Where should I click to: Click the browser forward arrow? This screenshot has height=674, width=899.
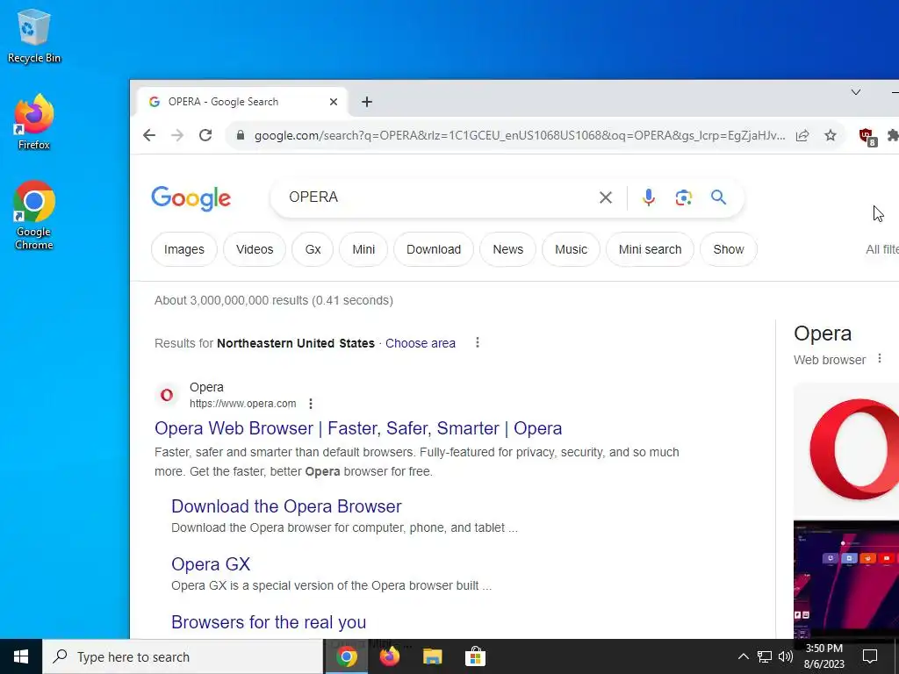[177, 135]
